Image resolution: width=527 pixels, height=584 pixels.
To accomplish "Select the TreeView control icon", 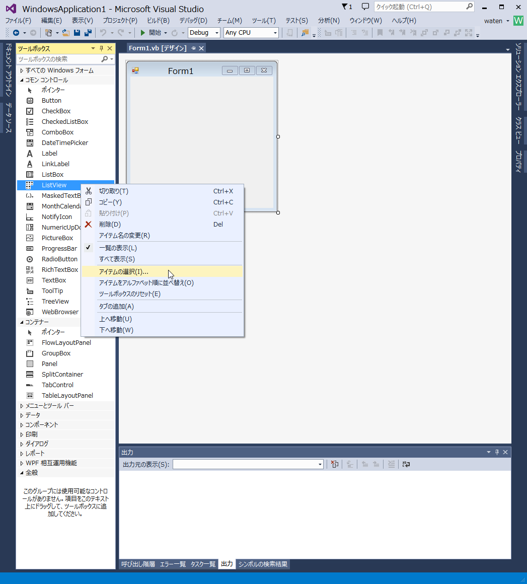I will (30, 301).
